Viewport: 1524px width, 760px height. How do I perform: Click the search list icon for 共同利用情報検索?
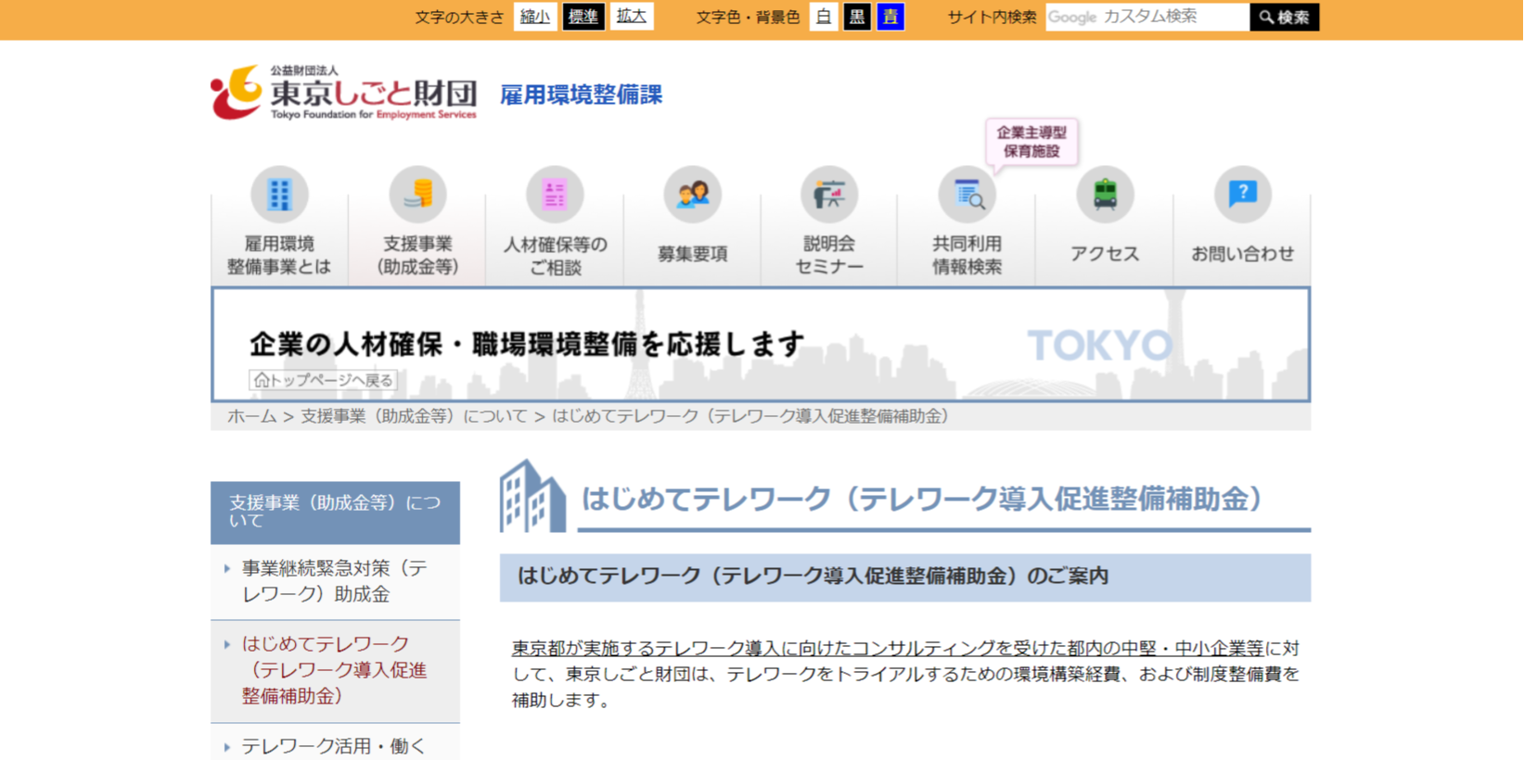(967, 195)
